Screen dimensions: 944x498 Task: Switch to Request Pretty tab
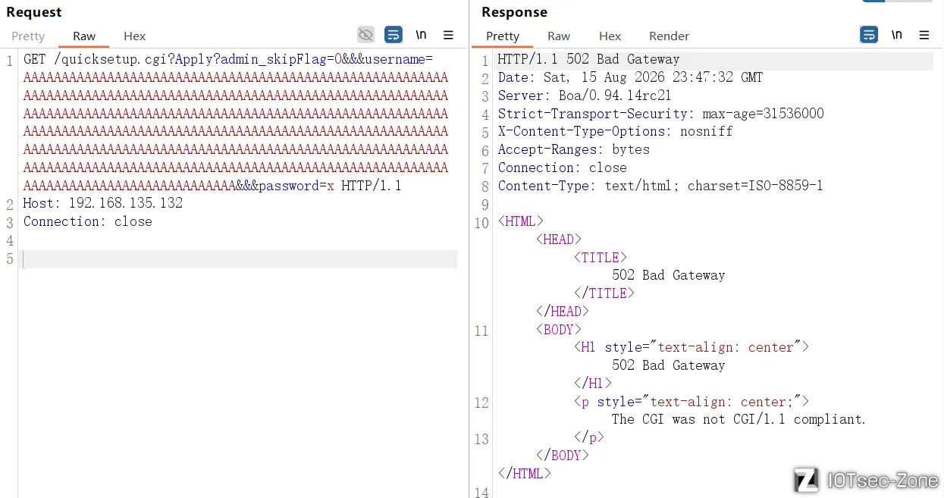[x=28, y=36]
